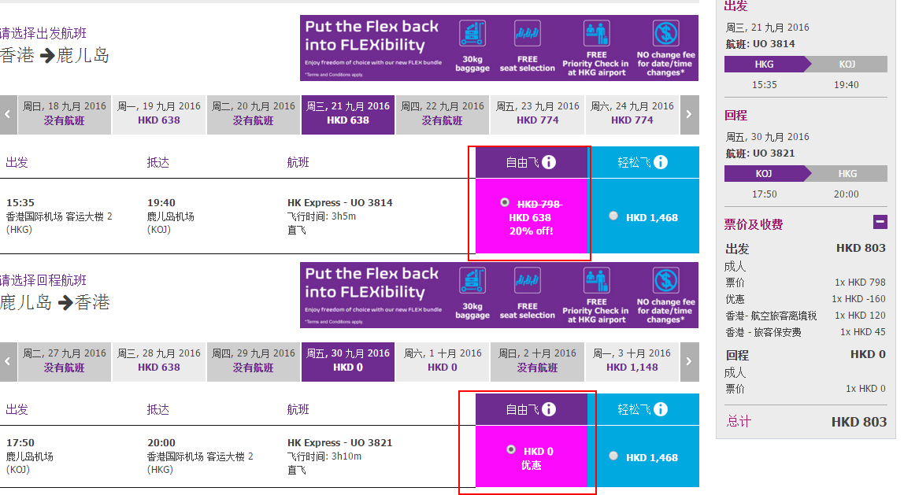Click info icon beside return 轻松飞 header
Viewport: 904px width, 495px height.
(661, 409)
